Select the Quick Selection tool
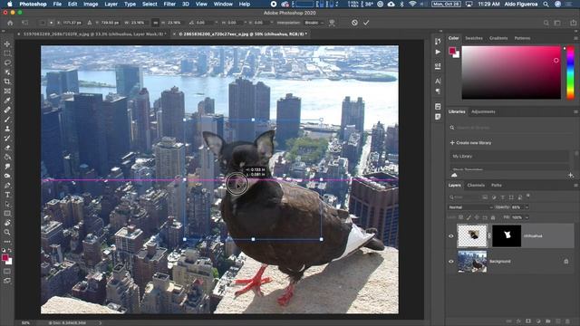The height and width of the screenshot is (326, 580). point(7,72)
